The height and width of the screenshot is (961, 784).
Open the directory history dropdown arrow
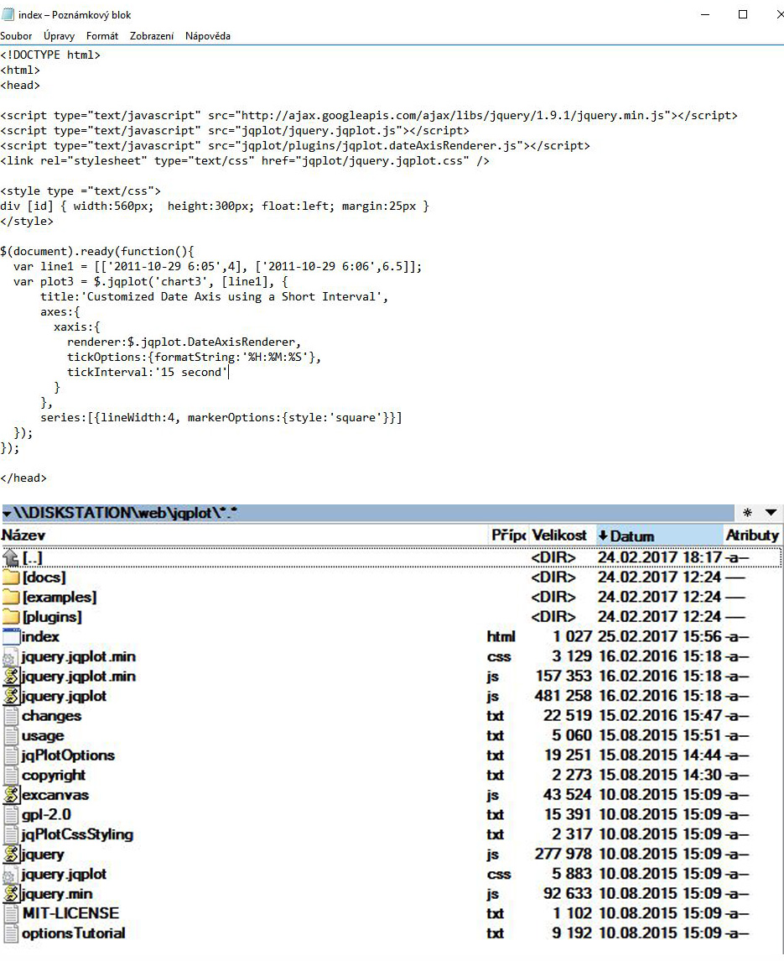771,512
